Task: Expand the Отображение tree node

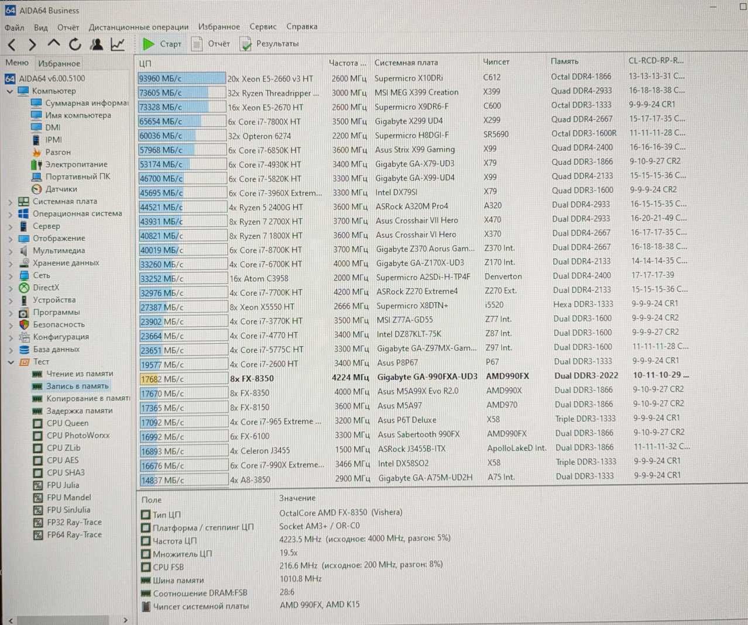Action: coord(10,239)
